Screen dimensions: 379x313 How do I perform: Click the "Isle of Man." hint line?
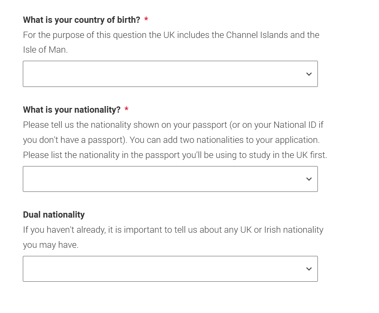(x=45, y=50)
